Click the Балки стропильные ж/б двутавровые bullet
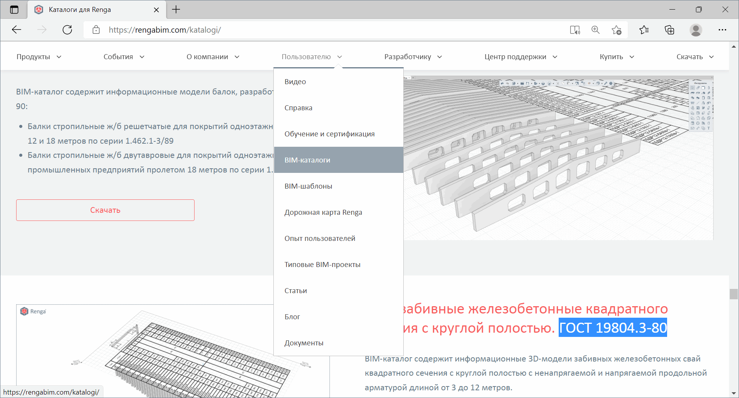The width and height of the screenshot is (739, 398). [150, 163]
